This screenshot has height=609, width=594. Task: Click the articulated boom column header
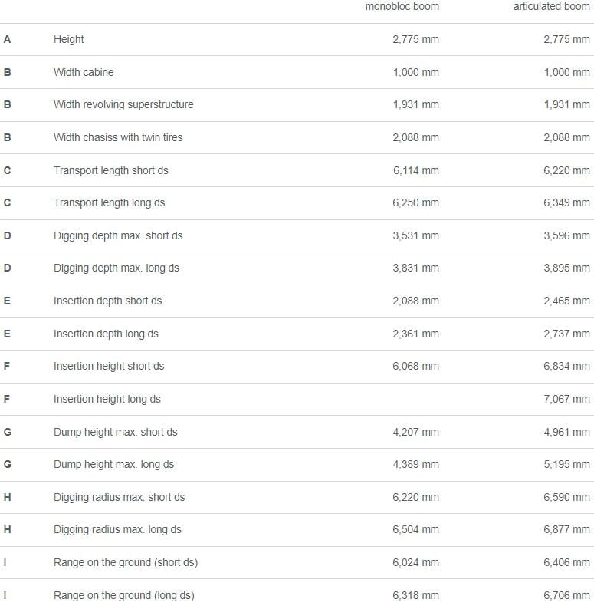point(551,6)
